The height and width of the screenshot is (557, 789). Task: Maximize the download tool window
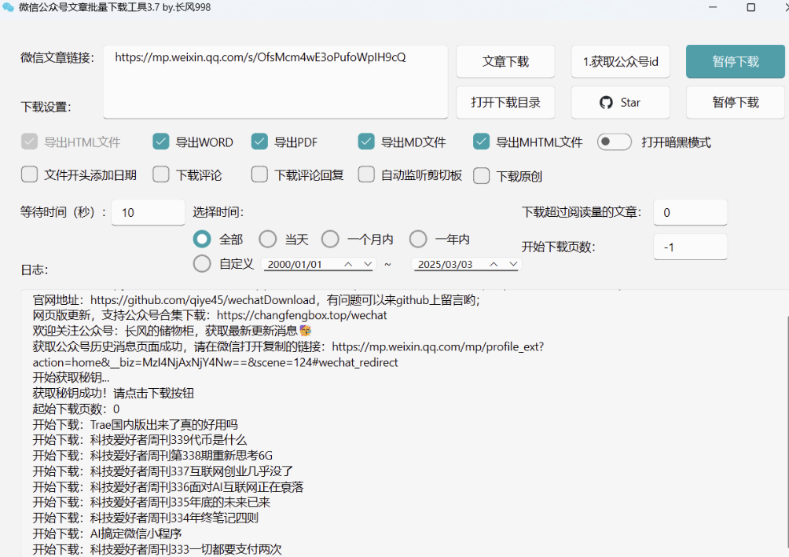[x=750, y=8]
